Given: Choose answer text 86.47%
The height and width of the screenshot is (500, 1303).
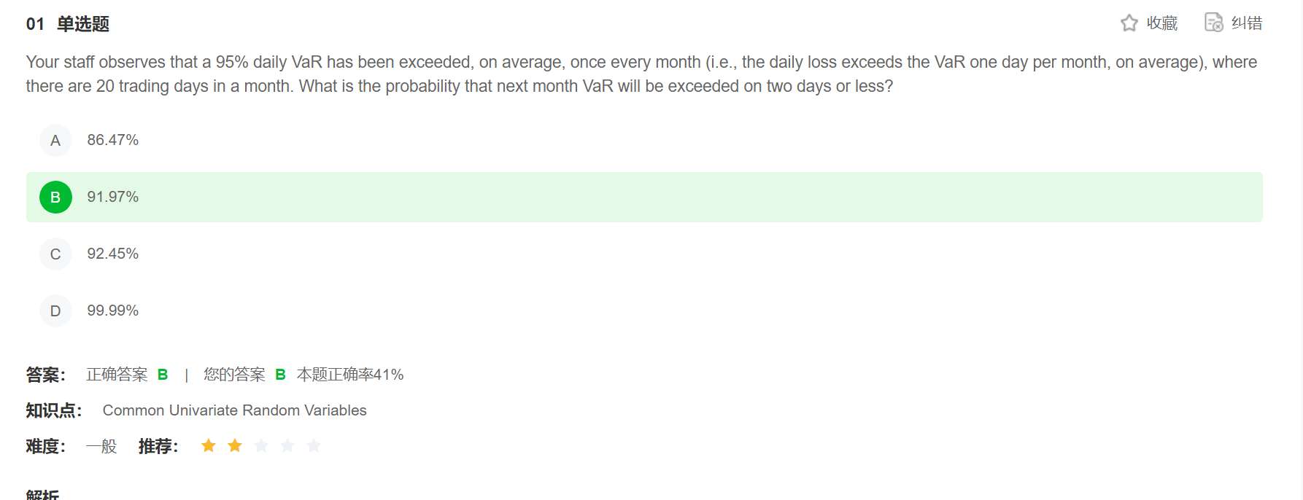Looking at the screenshot, I should pyautogui.click(x=112, y=140).
